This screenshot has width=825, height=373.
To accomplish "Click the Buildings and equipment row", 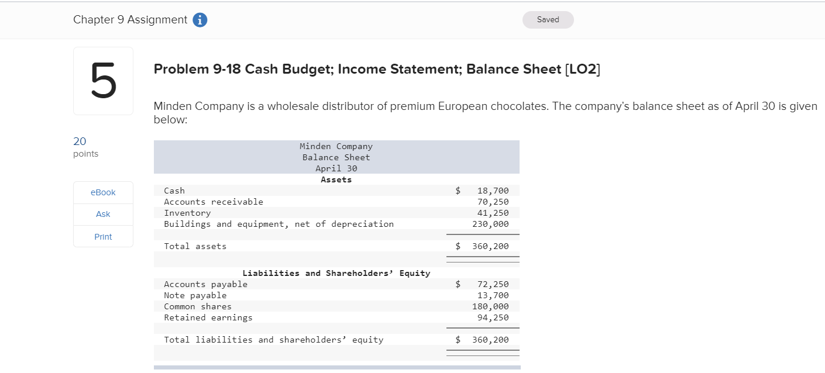I will click(x=279, y=224).
